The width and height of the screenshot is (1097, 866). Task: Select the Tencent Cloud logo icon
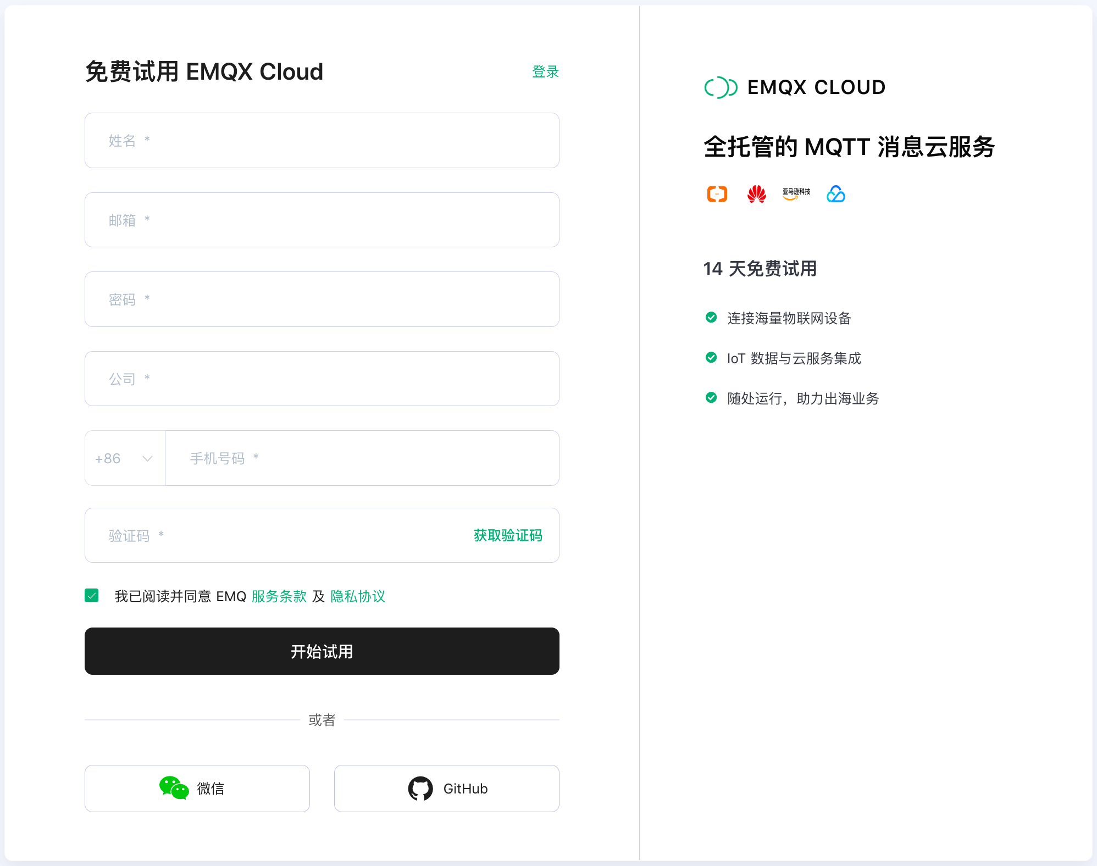pos(835,193)
